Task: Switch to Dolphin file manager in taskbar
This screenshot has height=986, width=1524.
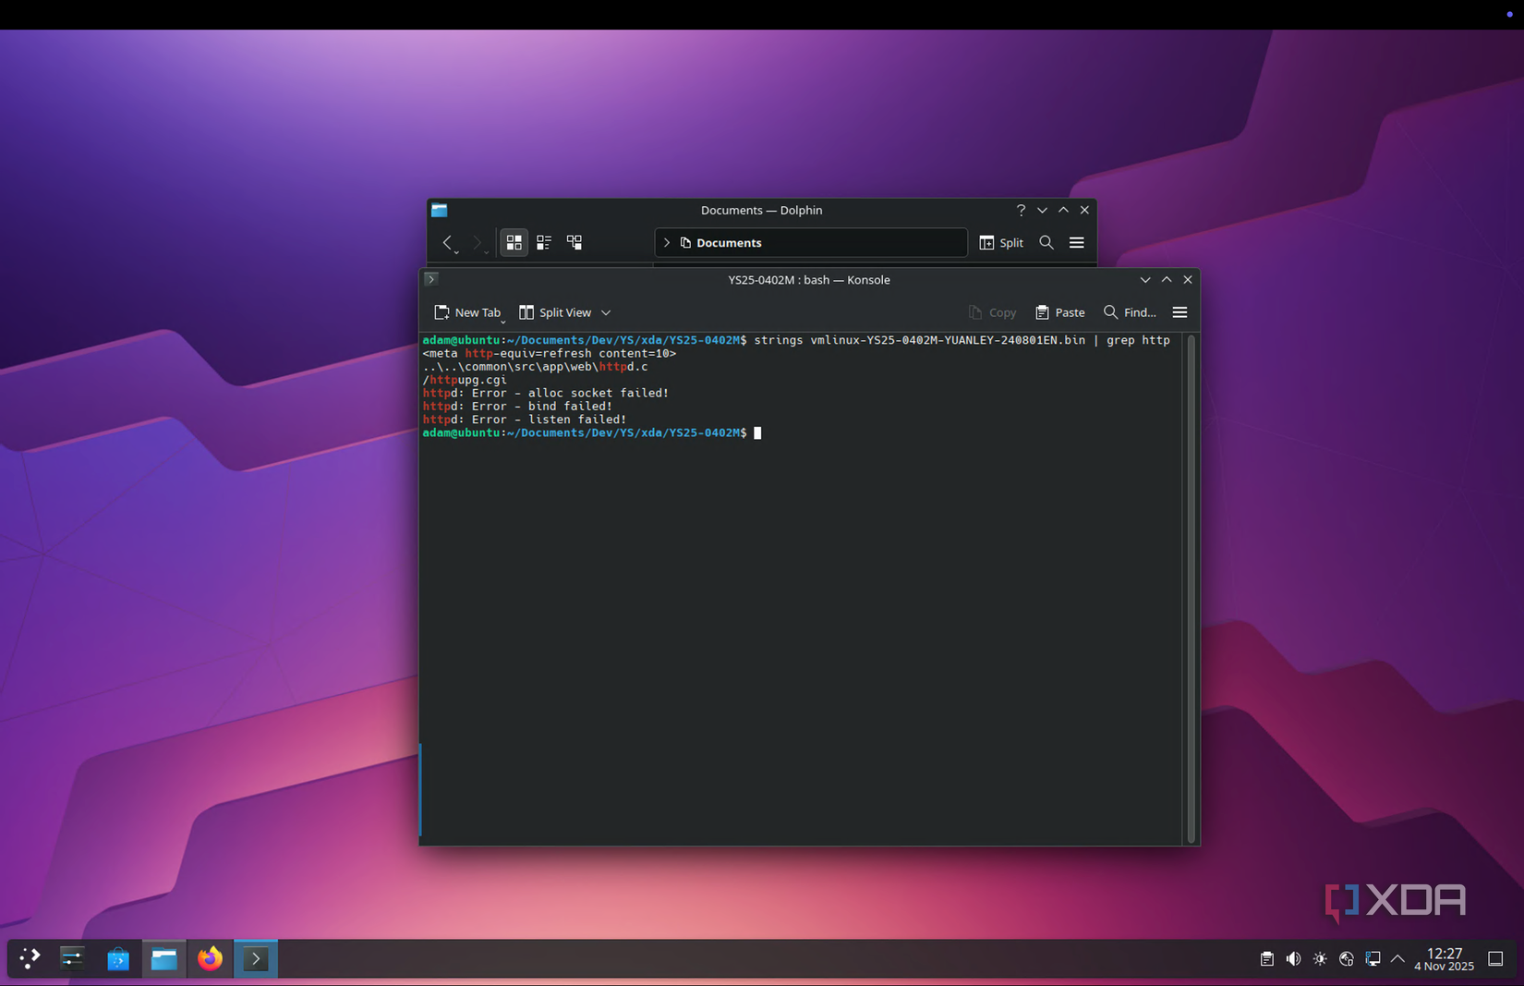Action: 164,958
